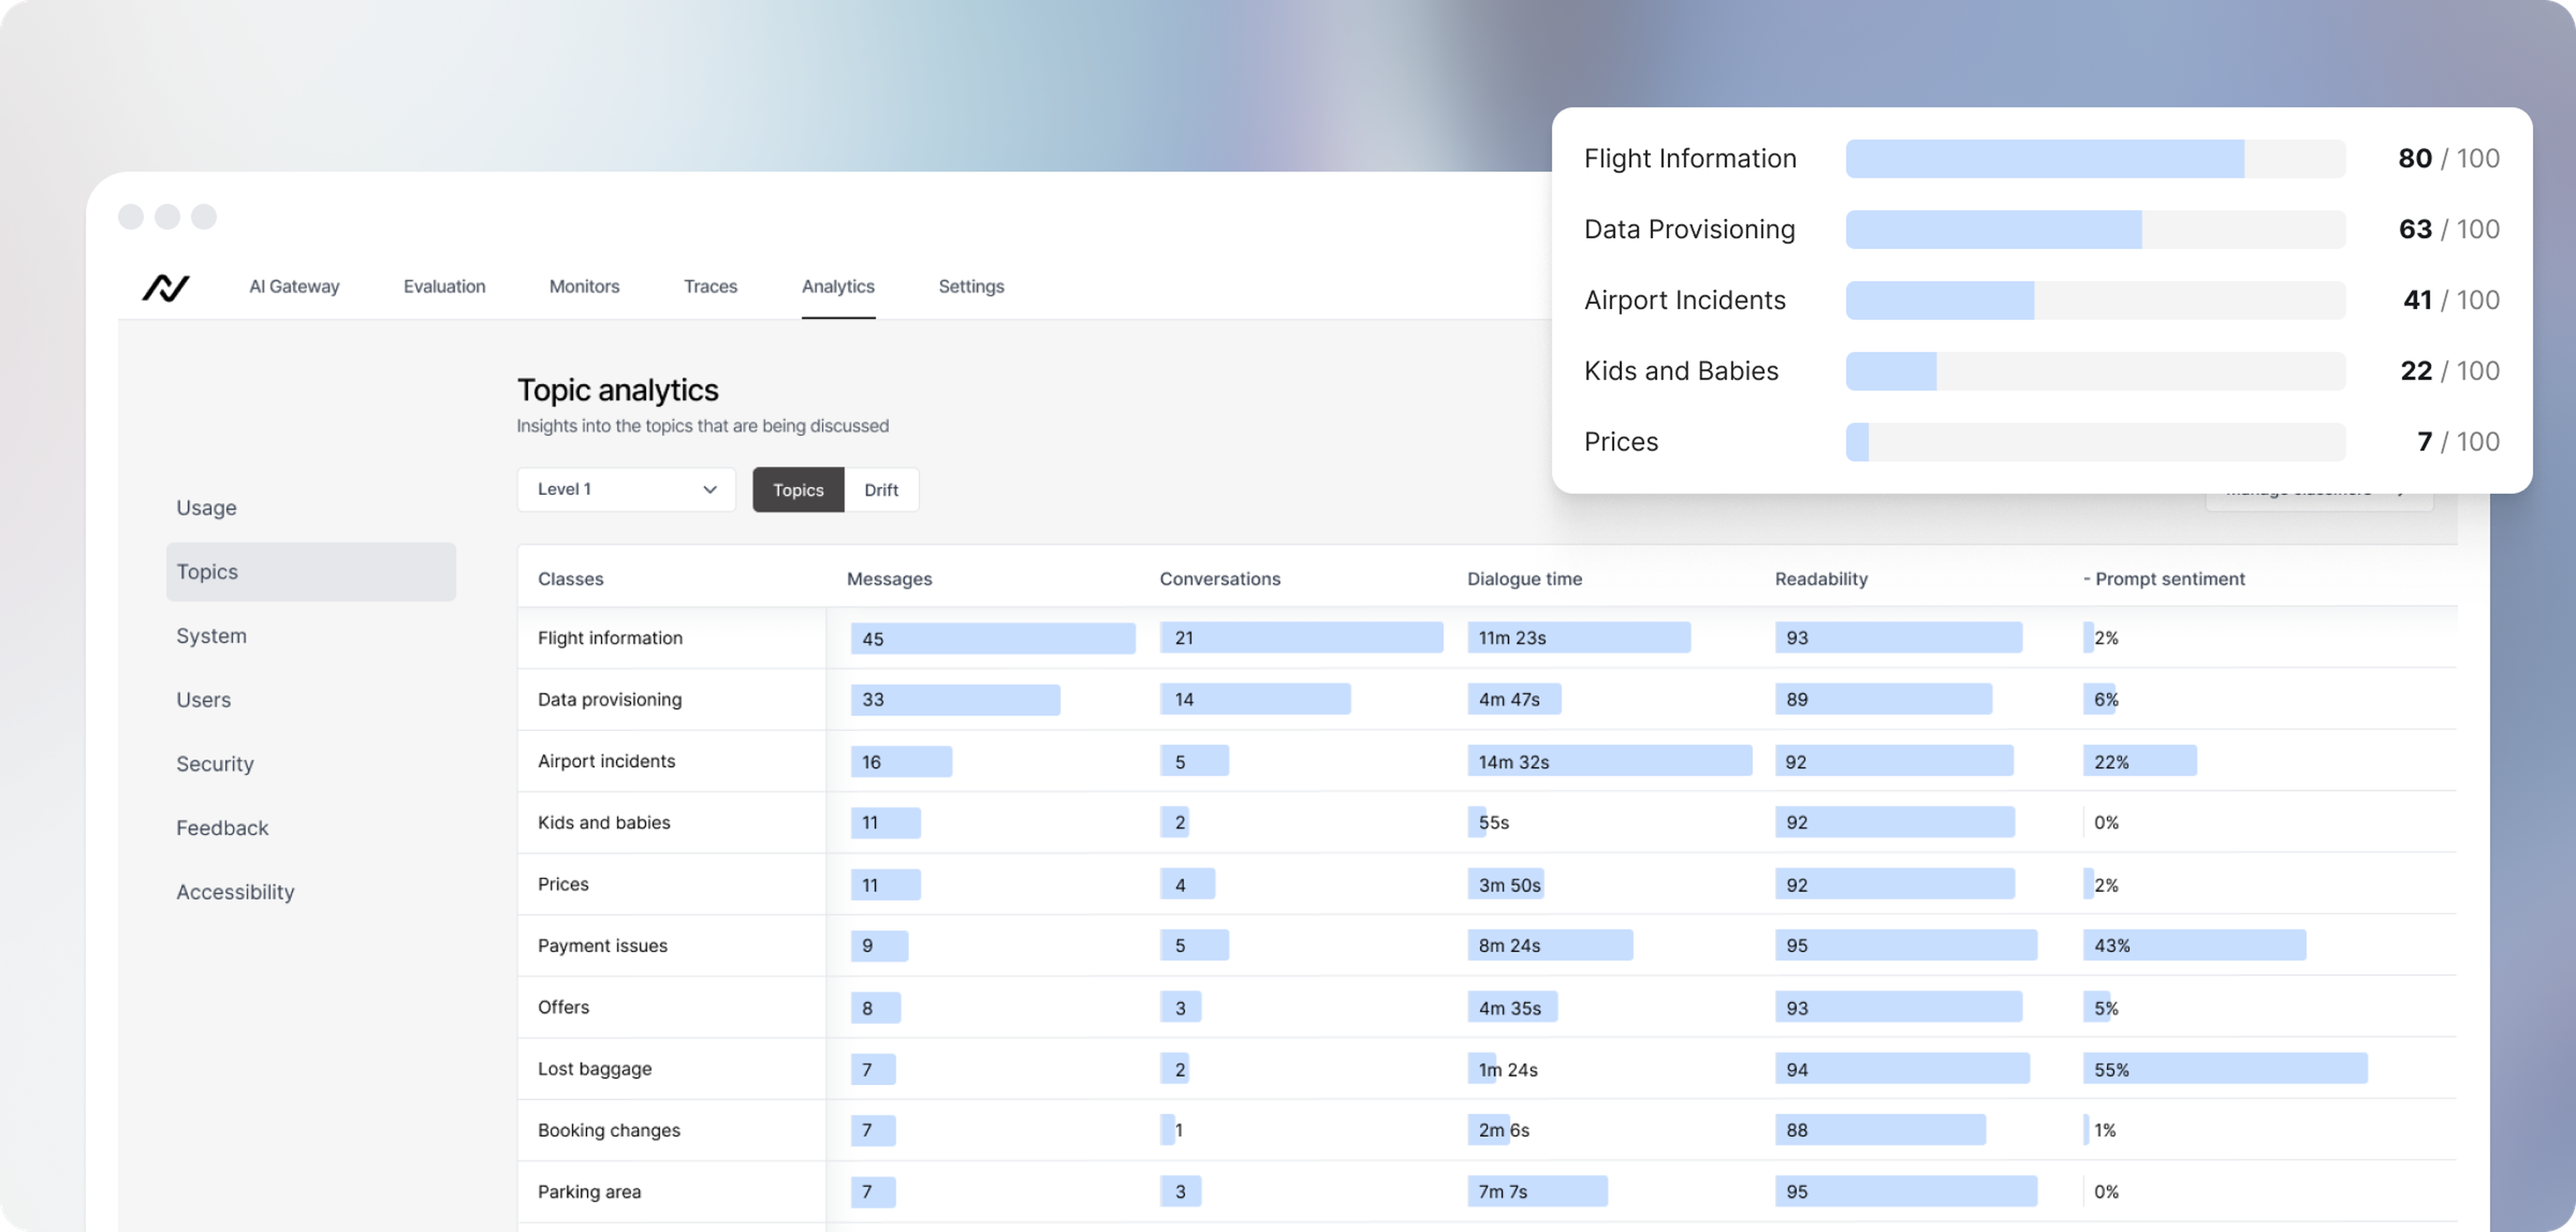Click the 21 conversations bar

click(1301, 638)
